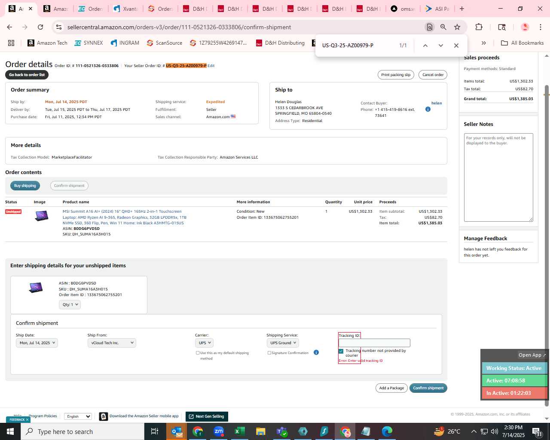Click the phone number info icon
Screen dimensions: 550x440
[428, 109]
